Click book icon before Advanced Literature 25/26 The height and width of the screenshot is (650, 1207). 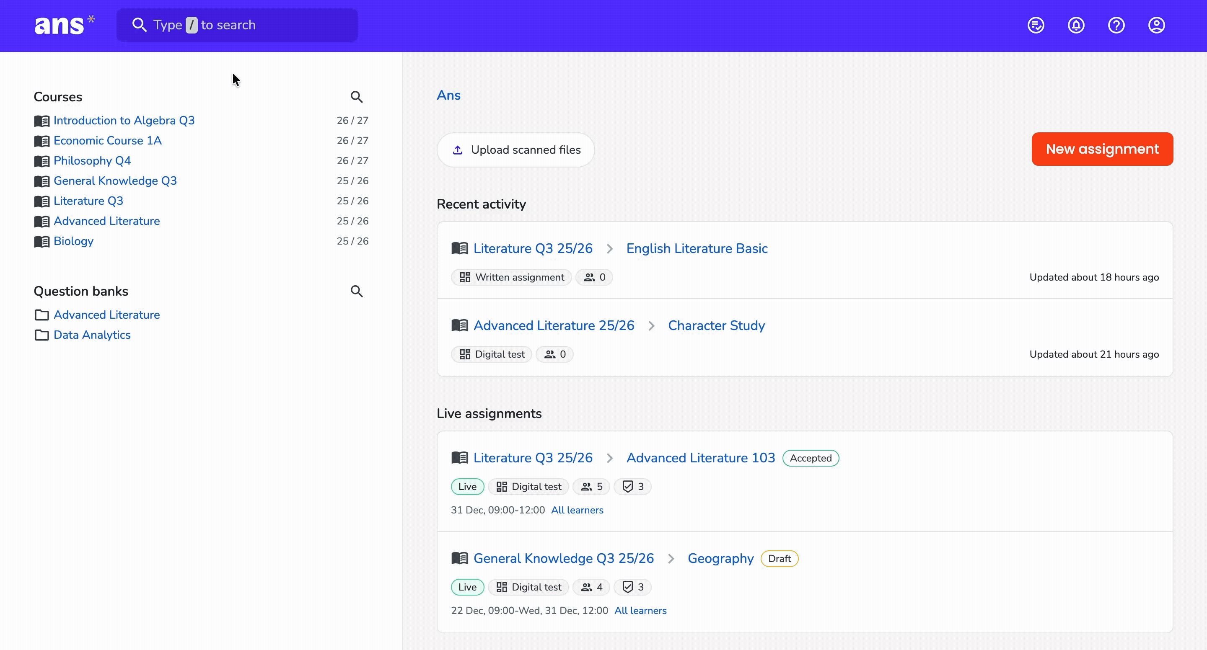tap(460, 325)
